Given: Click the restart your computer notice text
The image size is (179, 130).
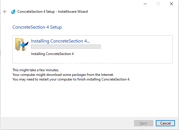Looking at the screenshot, I should coord(71,79).
